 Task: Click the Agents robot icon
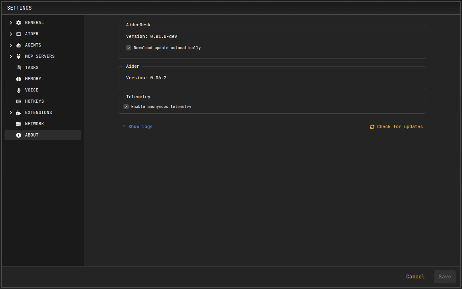[19, 45]
